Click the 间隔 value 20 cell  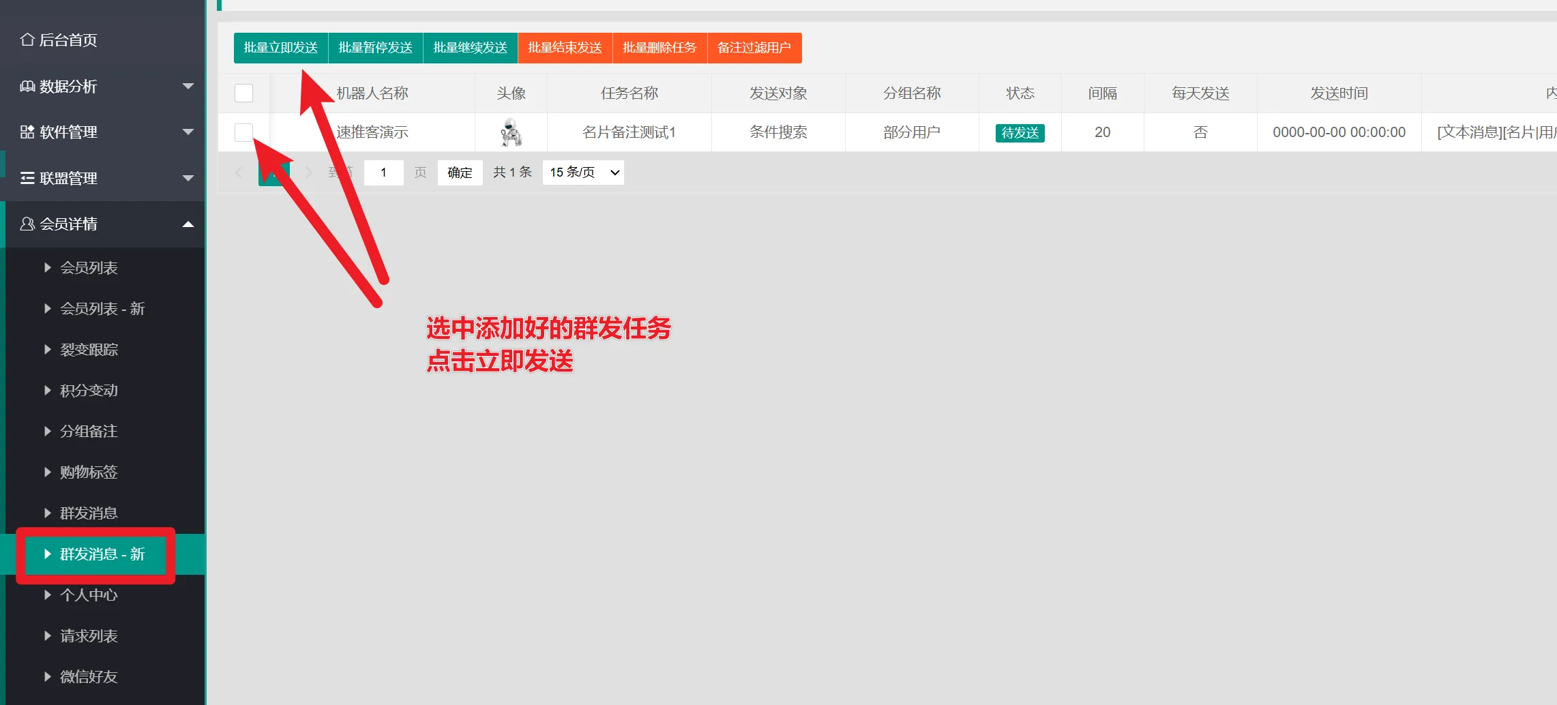pyautogui.click(x=1103, y=132)
